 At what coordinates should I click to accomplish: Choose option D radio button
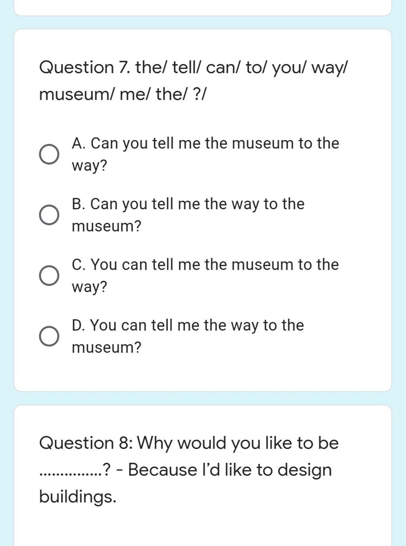pyautogui.click(x=49, y=336)
